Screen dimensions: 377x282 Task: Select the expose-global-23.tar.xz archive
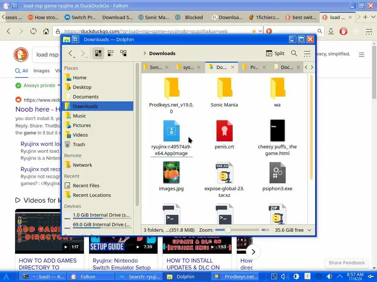[224, 179]
